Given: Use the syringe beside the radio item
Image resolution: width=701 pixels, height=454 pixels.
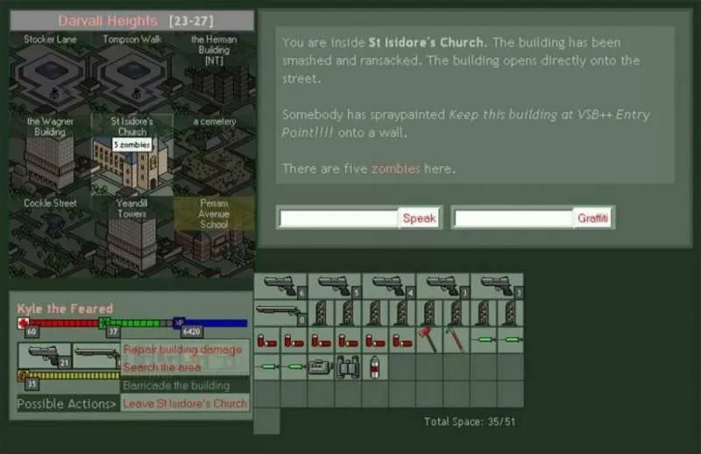Looking at the screenshot, I should 294,367.
